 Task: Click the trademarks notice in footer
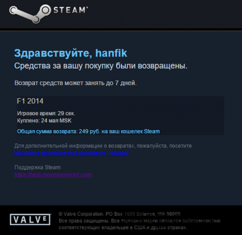pyautogui.click(x=139, y=224)
